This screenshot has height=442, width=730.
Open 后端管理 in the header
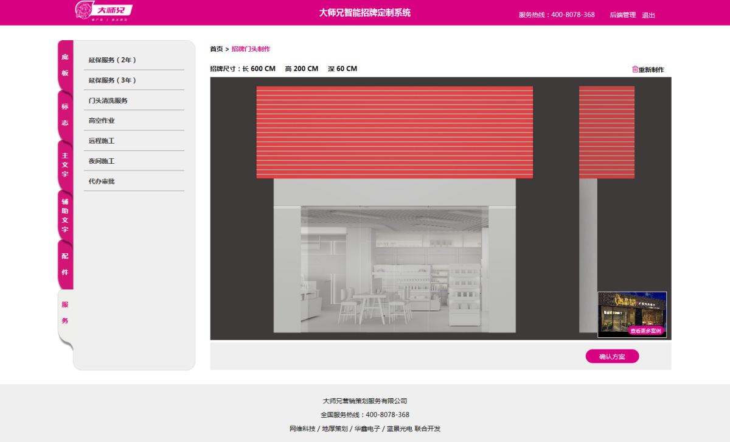click(622, 15)
